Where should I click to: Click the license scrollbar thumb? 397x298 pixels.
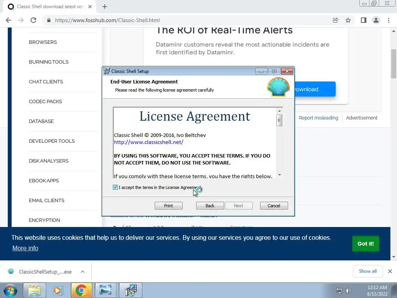[x=279, y=120]
